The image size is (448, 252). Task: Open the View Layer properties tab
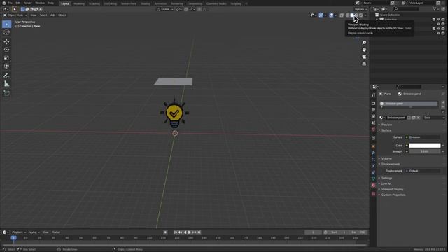click(x=373, y=117)
